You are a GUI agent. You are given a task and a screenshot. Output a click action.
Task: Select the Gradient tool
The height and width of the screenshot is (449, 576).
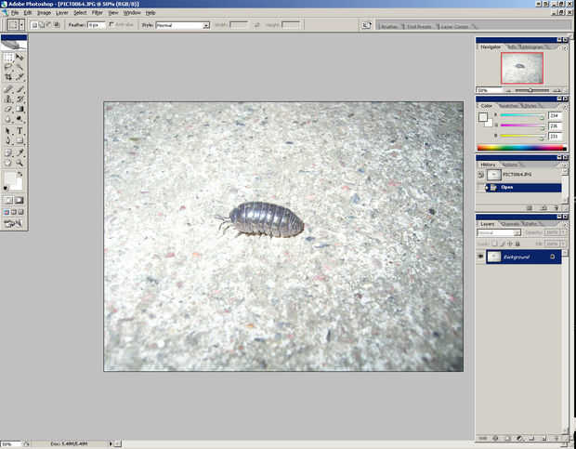[x=20, y=109]
